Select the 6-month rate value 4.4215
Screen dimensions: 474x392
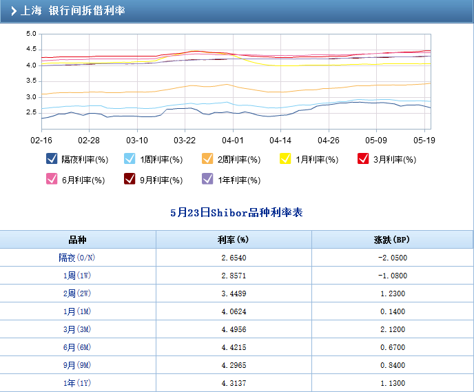click(x=234, y=347)
